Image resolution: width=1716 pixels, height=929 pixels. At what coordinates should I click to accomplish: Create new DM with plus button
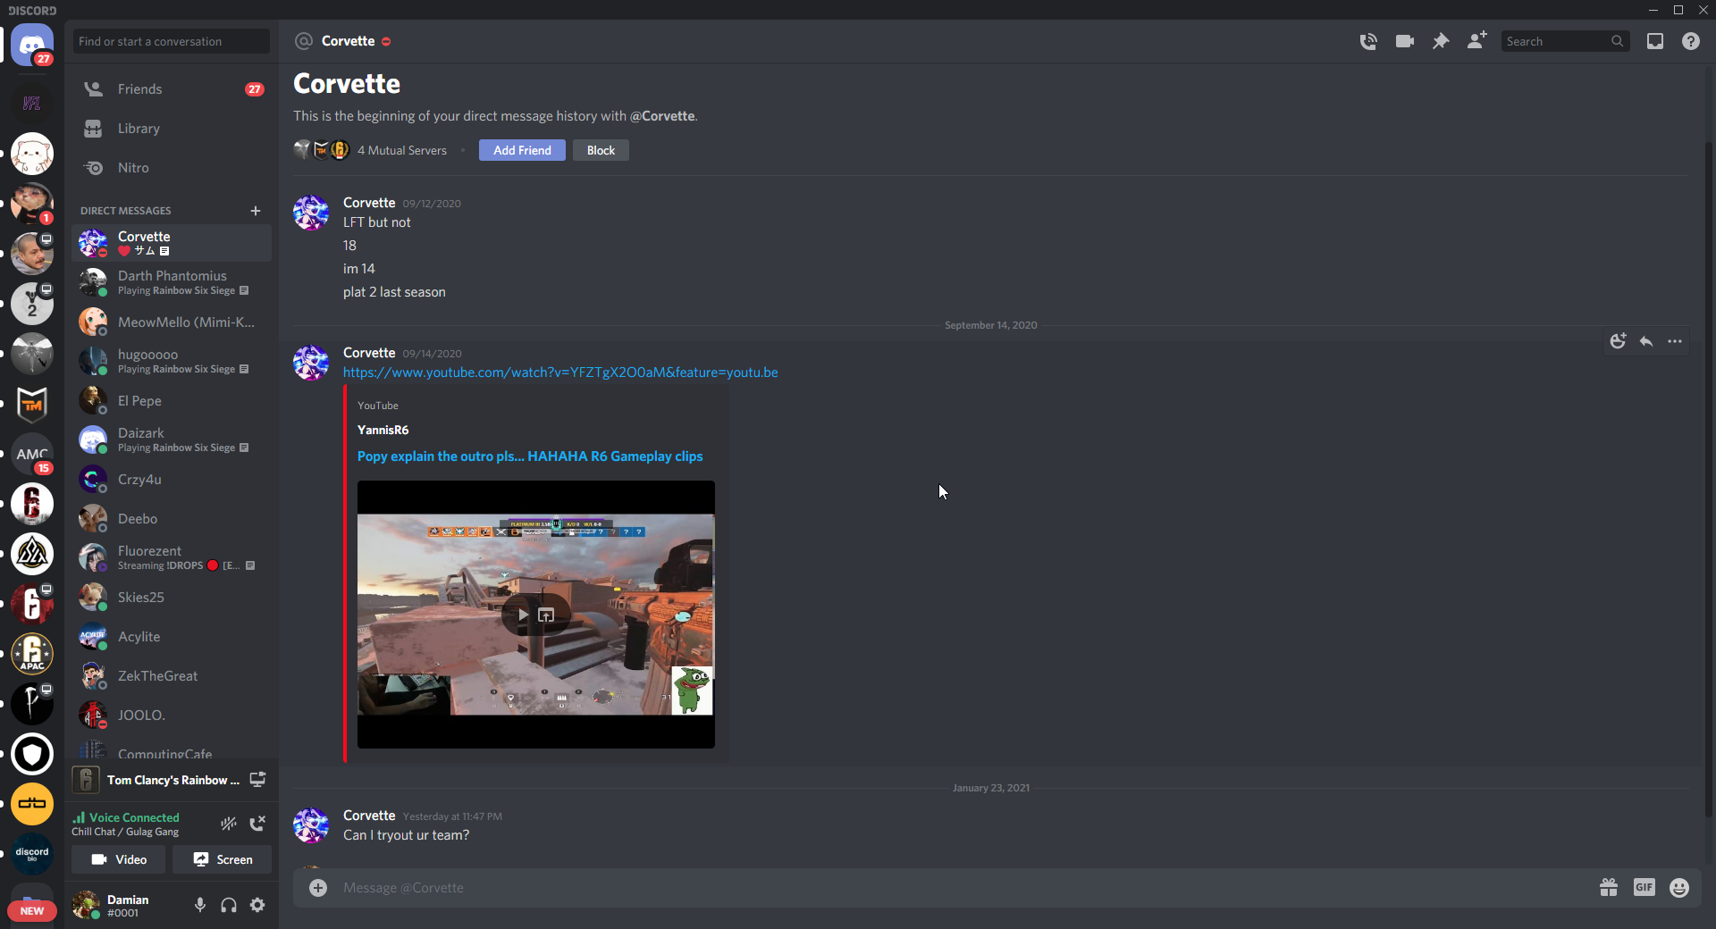coord(256,211)
